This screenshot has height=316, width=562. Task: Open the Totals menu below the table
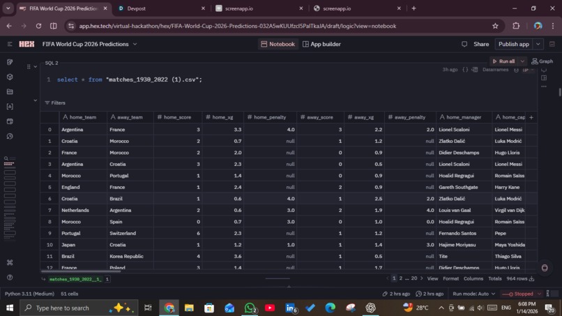pos(494,279)
